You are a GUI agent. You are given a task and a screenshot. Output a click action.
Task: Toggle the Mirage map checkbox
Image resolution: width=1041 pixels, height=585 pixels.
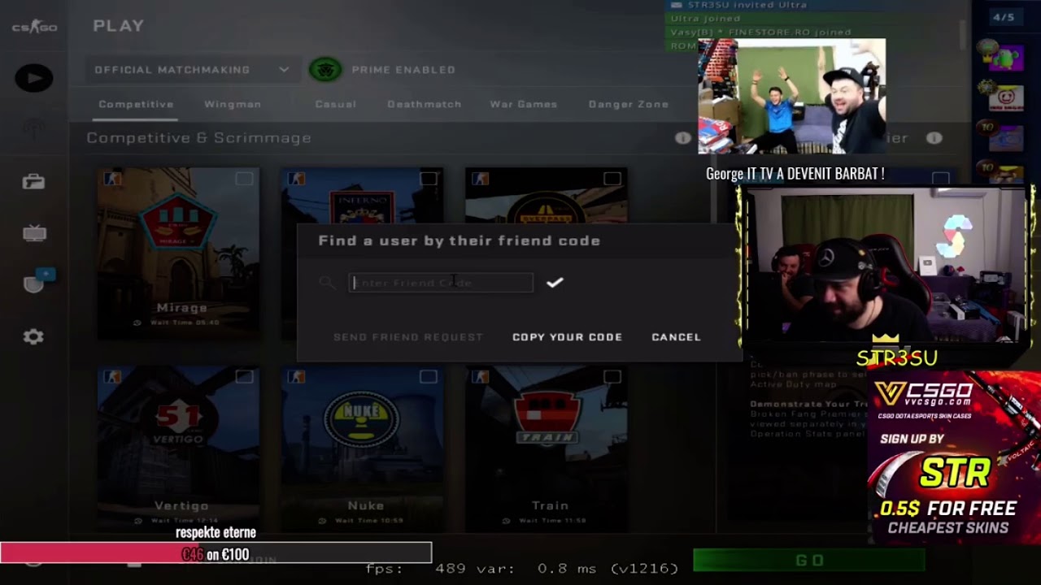coord(244,179)
